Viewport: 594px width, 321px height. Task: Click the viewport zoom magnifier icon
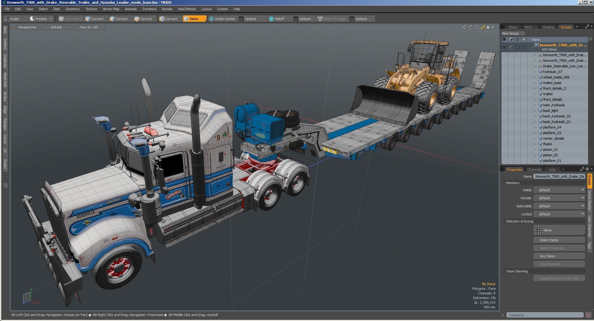pos(477,27)
